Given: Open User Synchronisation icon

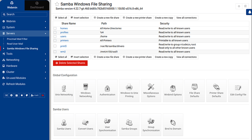Looking at the screenshot, I should pyautogui.click(x=107, y=125).
